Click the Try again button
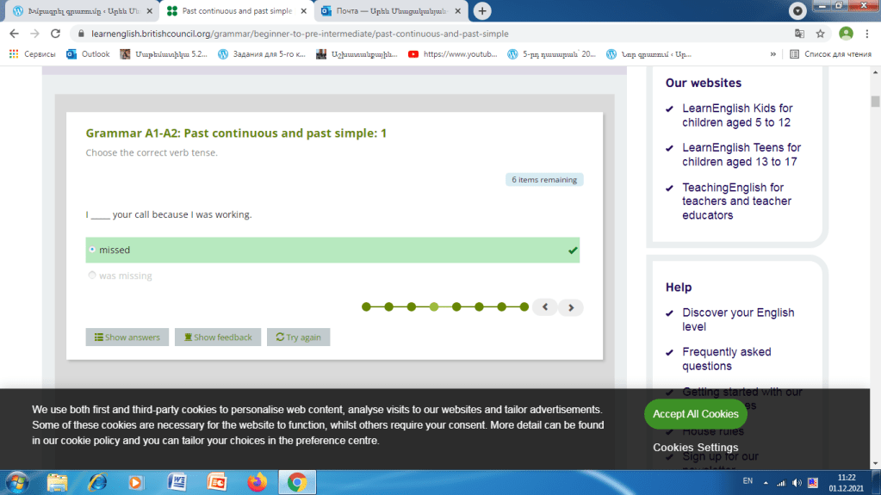Screen dimensions: 881x495 coord(298,337)
